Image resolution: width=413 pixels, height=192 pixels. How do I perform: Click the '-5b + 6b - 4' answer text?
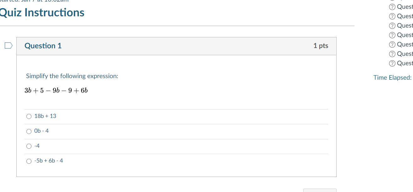click(49, 161)
